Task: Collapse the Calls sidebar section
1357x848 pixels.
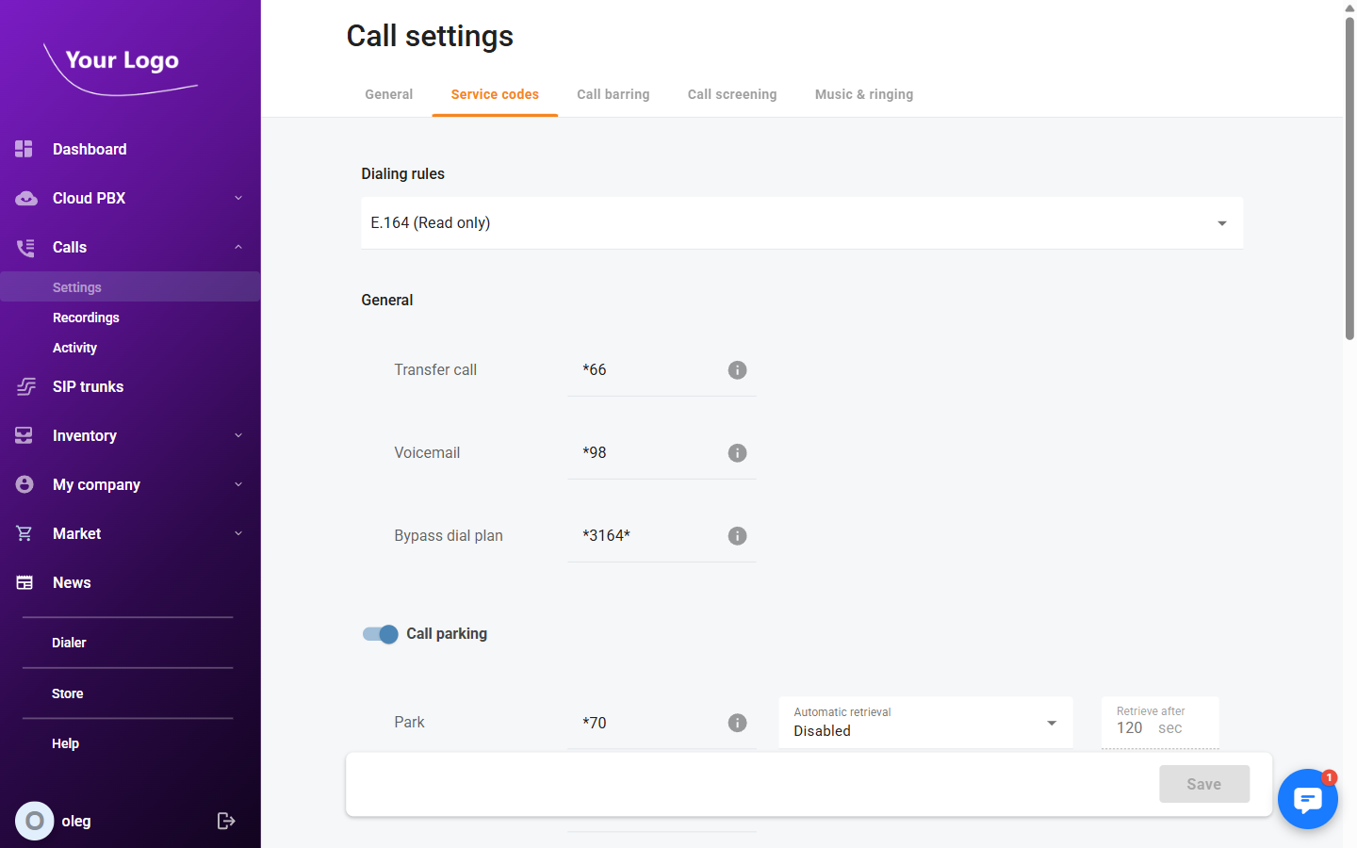Action: click(x=237, y=247)
